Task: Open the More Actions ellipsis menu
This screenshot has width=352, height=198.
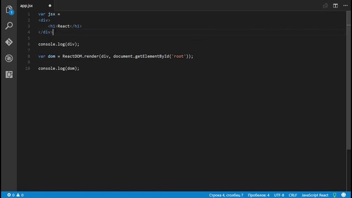Action: (345, 5)
